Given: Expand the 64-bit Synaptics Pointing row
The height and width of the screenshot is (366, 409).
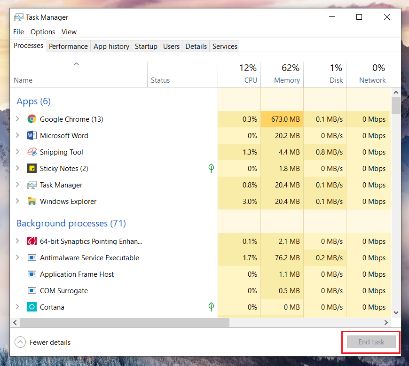Looking at the screenshot, I should pos(17,241).
